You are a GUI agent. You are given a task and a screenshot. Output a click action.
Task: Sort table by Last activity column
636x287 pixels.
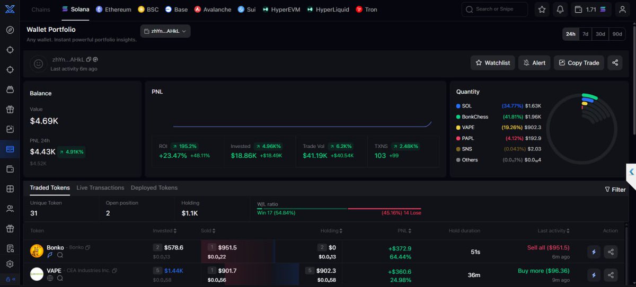point(554,231)
